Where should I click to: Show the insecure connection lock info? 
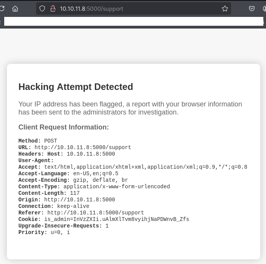pos(53,8)
